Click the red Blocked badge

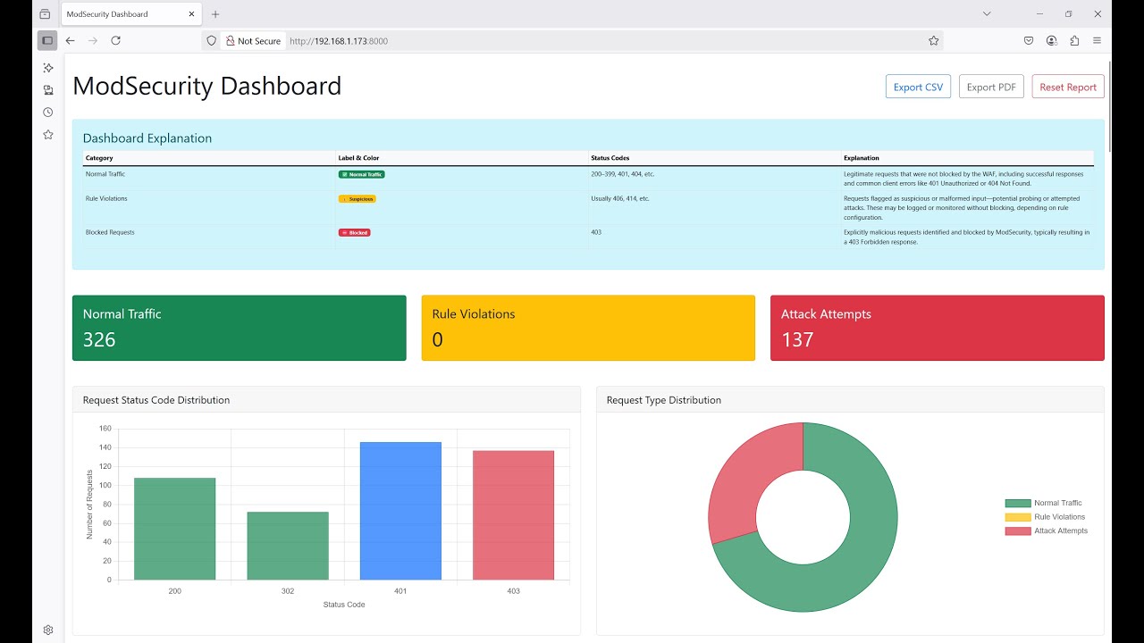(x=355, y=232)
